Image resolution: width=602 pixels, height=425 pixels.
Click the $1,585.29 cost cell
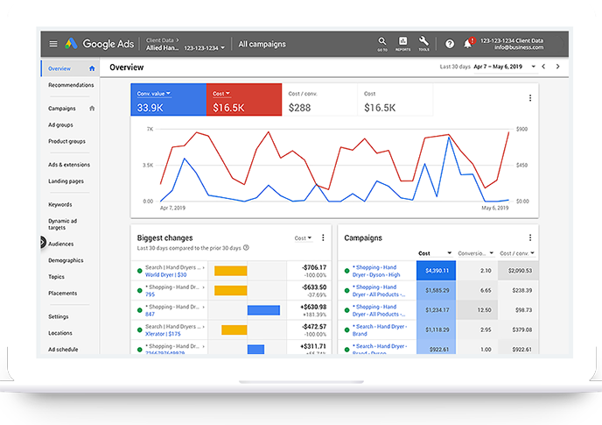click(436, 290)
